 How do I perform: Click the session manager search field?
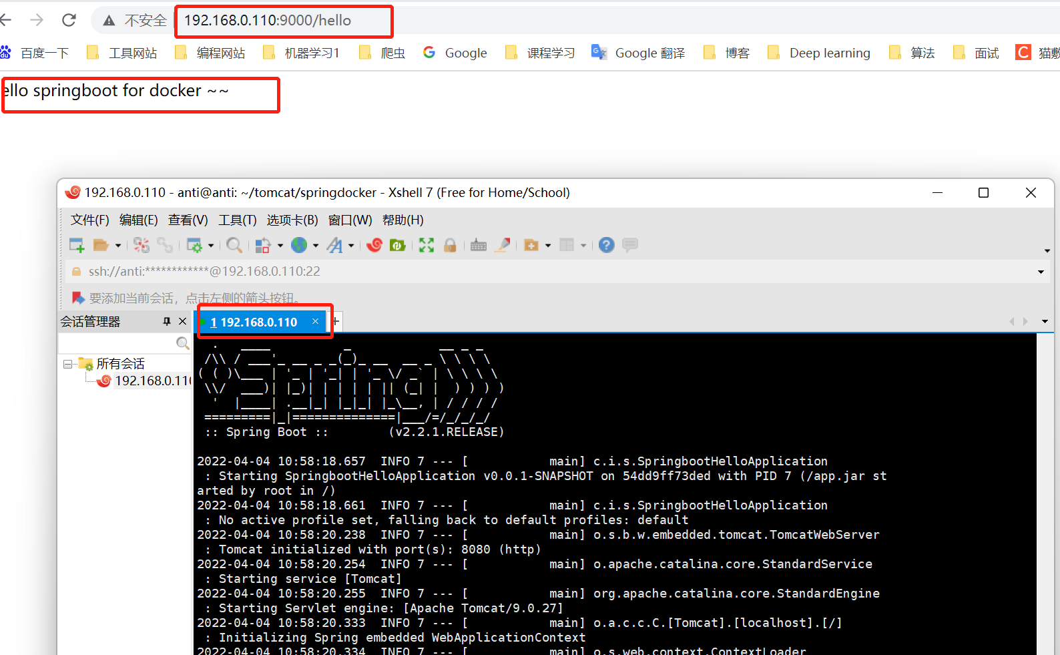tap(117, 343)
